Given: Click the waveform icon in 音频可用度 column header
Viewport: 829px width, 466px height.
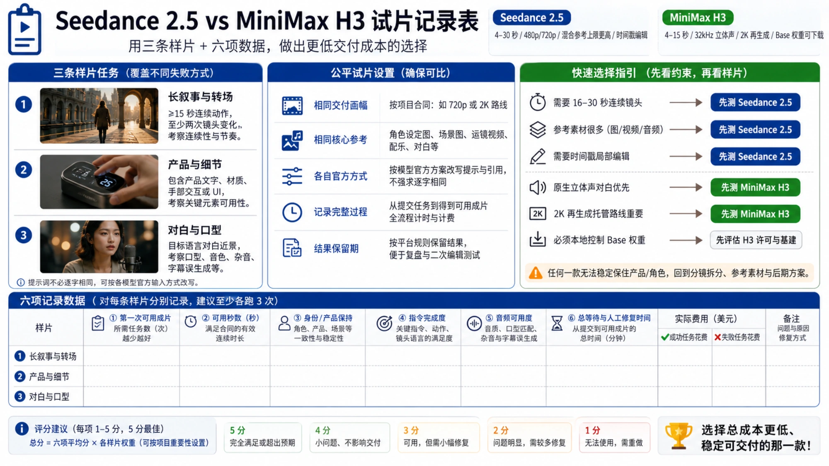Looking at the screenshot, I should 474,323.
